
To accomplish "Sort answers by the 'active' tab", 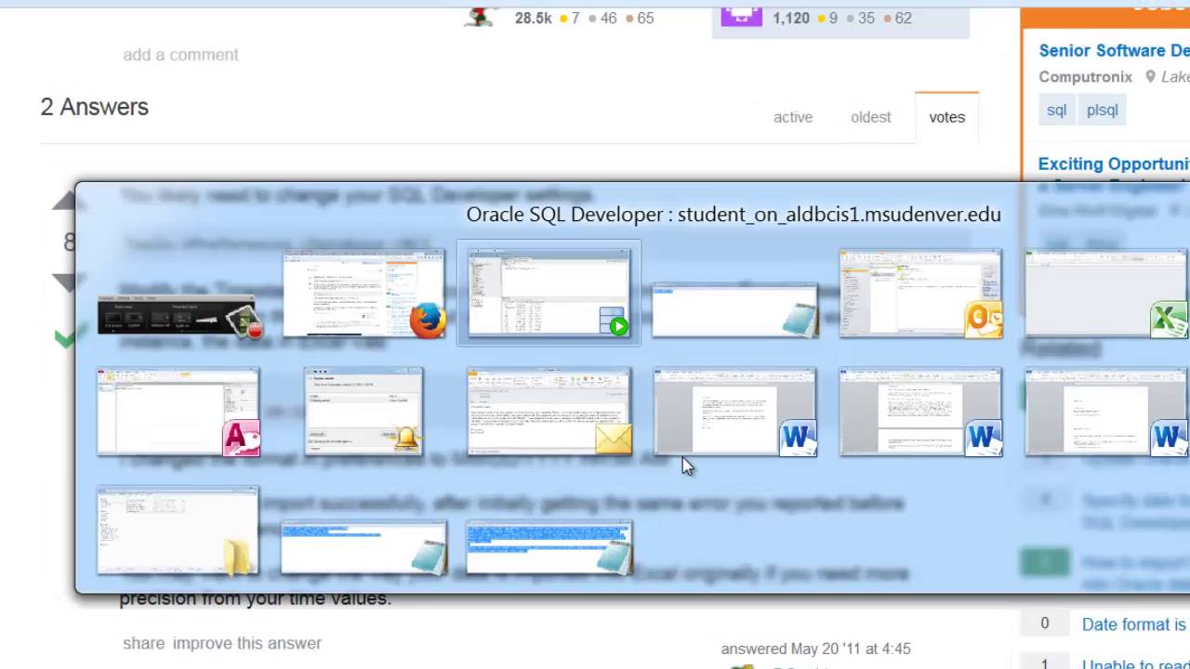I will [x=793, y=117].
